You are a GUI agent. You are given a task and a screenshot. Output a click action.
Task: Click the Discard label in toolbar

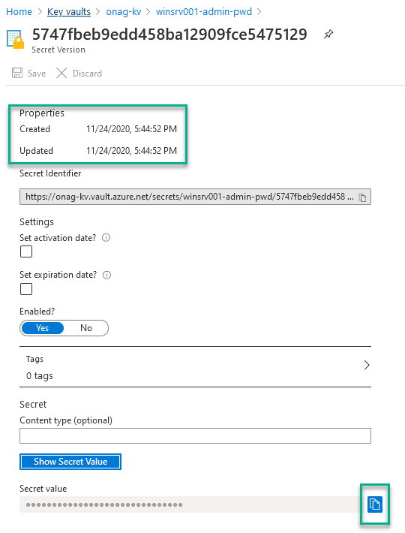[x=87, y=74]
